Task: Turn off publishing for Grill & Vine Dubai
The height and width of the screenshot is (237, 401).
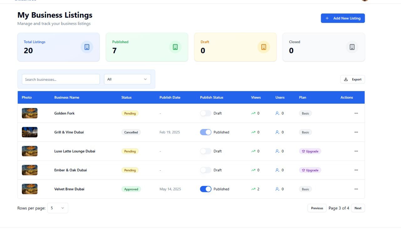Action: 206,132
